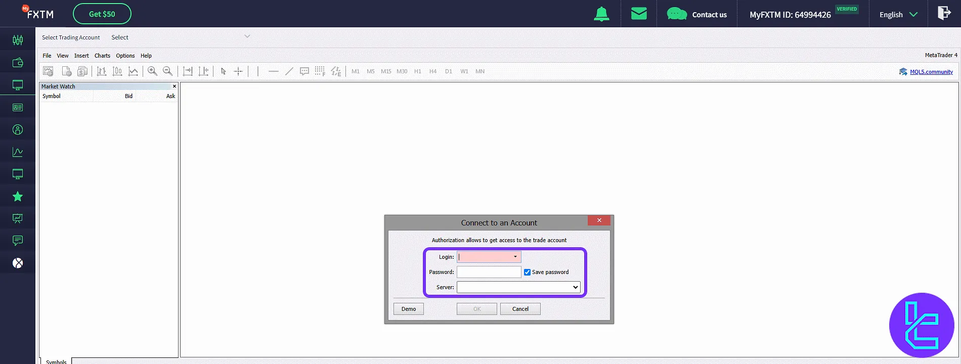Screen dimensions: 961x364
Task: Select the crosshair tool
Action: [238, 71]
